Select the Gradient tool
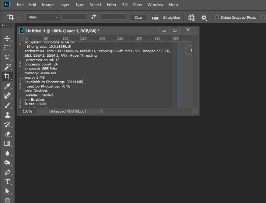The width and height of the screenshot is (266, 203). tap(7, 143)
